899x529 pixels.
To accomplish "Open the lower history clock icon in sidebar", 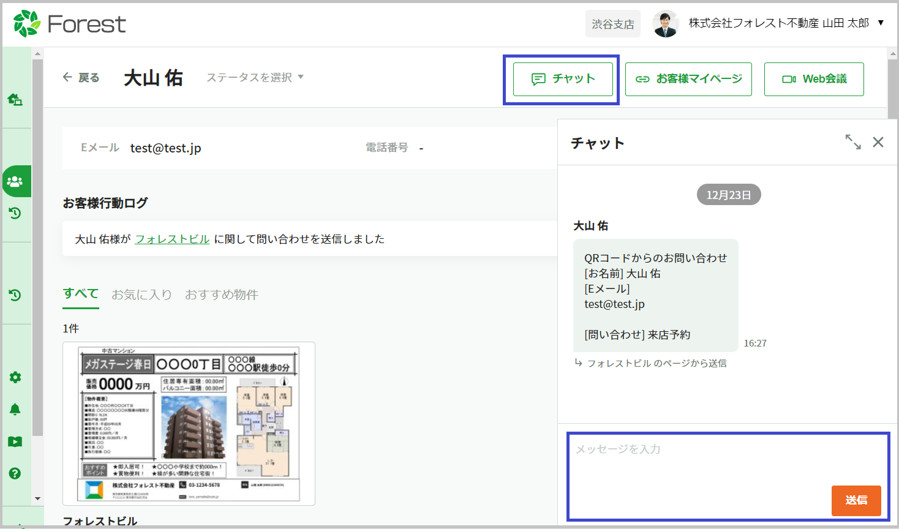I will [15, 295].
